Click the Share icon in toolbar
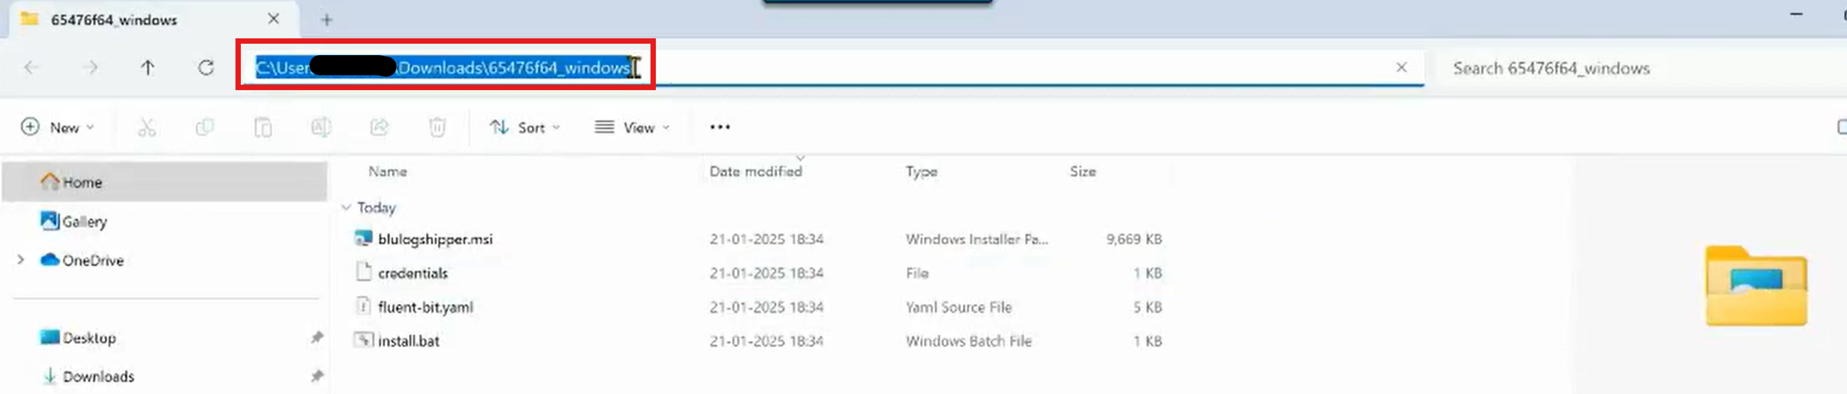This screenshot has height=394, width=1847. click(x=379, y=128)
